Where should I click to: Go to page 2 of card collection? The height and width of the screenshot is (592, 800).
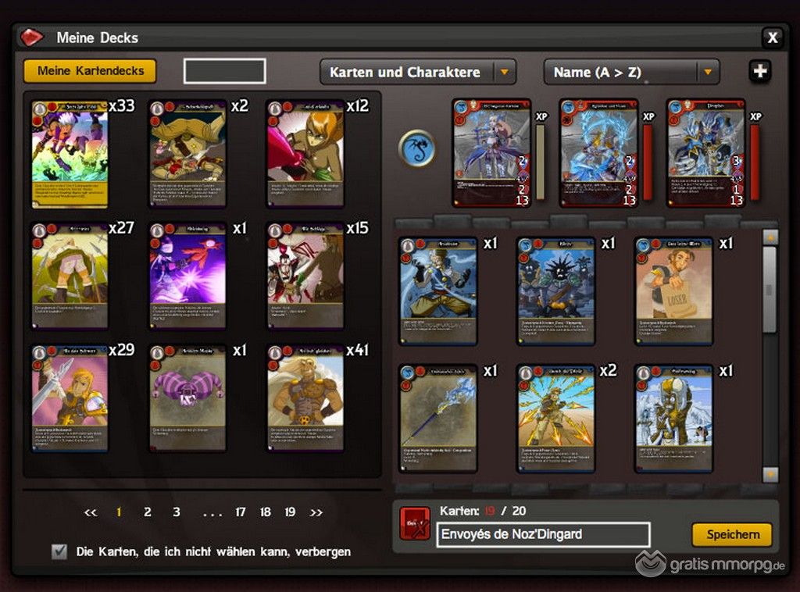tap(147, 512)
